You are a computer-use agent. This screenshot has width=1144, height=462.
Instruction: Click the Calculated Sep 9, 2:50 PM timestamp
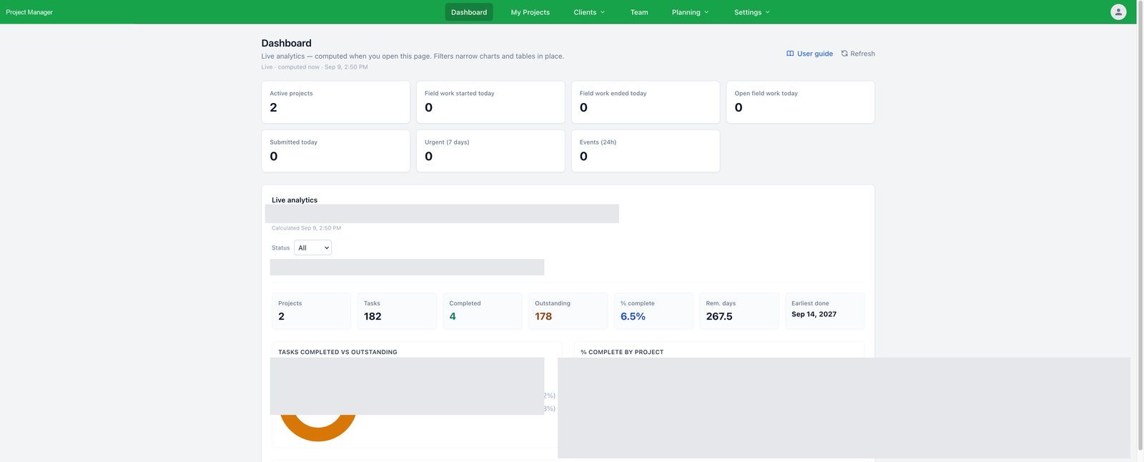click(306, 228)
